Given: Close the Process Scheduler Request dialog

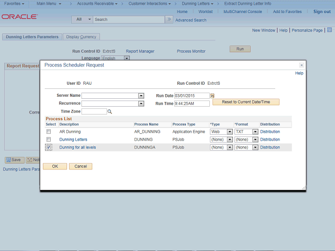Looking at the screenshot, I should pos(301,65).
